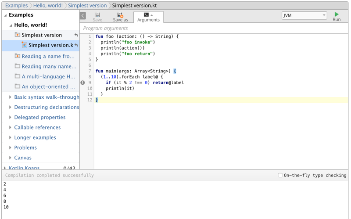The image size is (351, 219).
Task: Click the warning icon on line 9
Action: pos(82,83)
